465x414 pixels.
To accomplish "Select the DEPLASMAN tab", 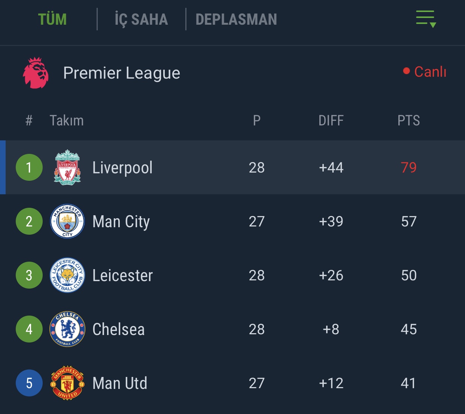I will point(236,19).
